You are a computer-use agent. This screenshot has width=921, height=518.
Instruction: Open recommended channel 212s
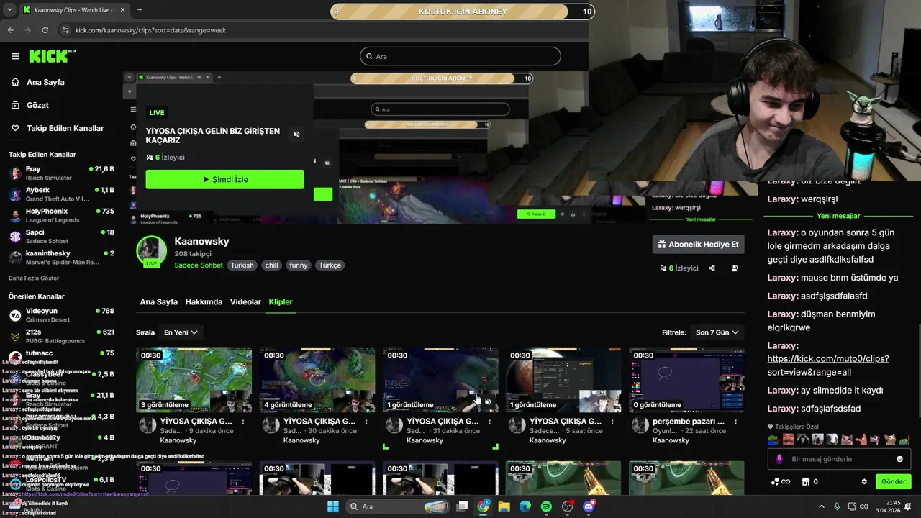point(61,336)
